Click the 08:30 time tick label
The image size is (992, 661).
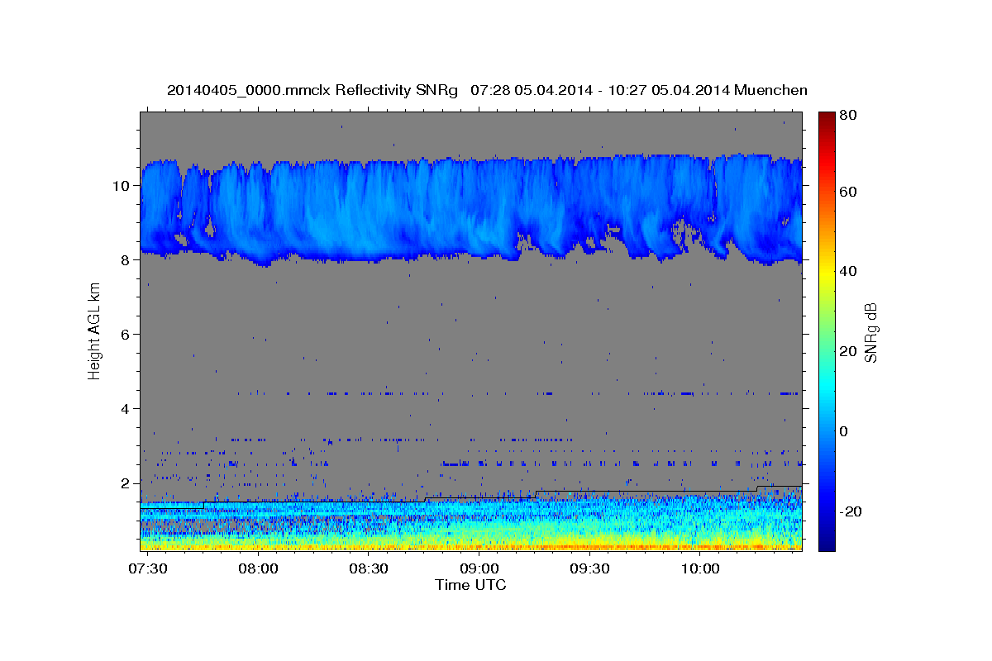pos(368,568)
